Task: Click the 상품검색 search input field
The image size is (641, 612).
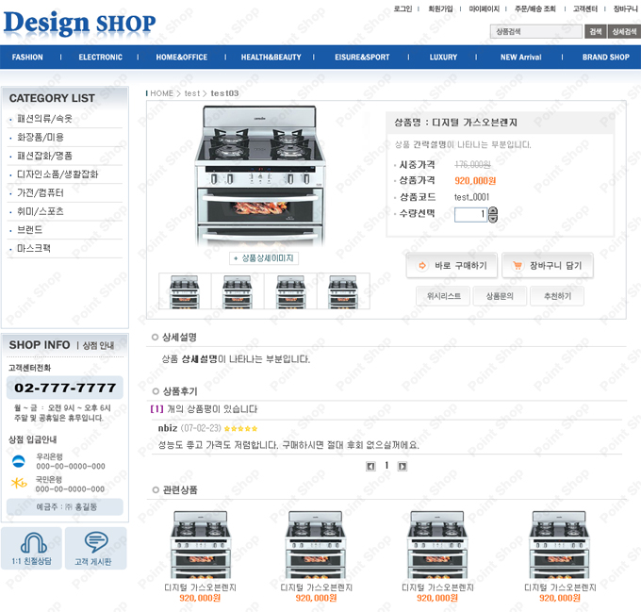Action: [x=536, y=31]
